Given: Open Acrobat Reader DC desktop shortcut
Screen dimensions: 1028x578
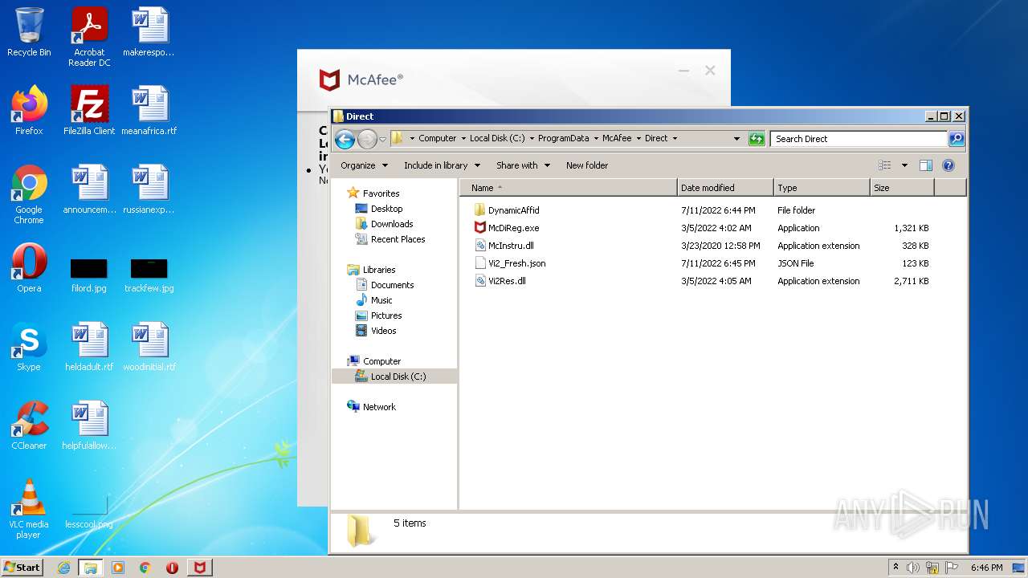Looking at the screenshot, I should pos(89,37).
